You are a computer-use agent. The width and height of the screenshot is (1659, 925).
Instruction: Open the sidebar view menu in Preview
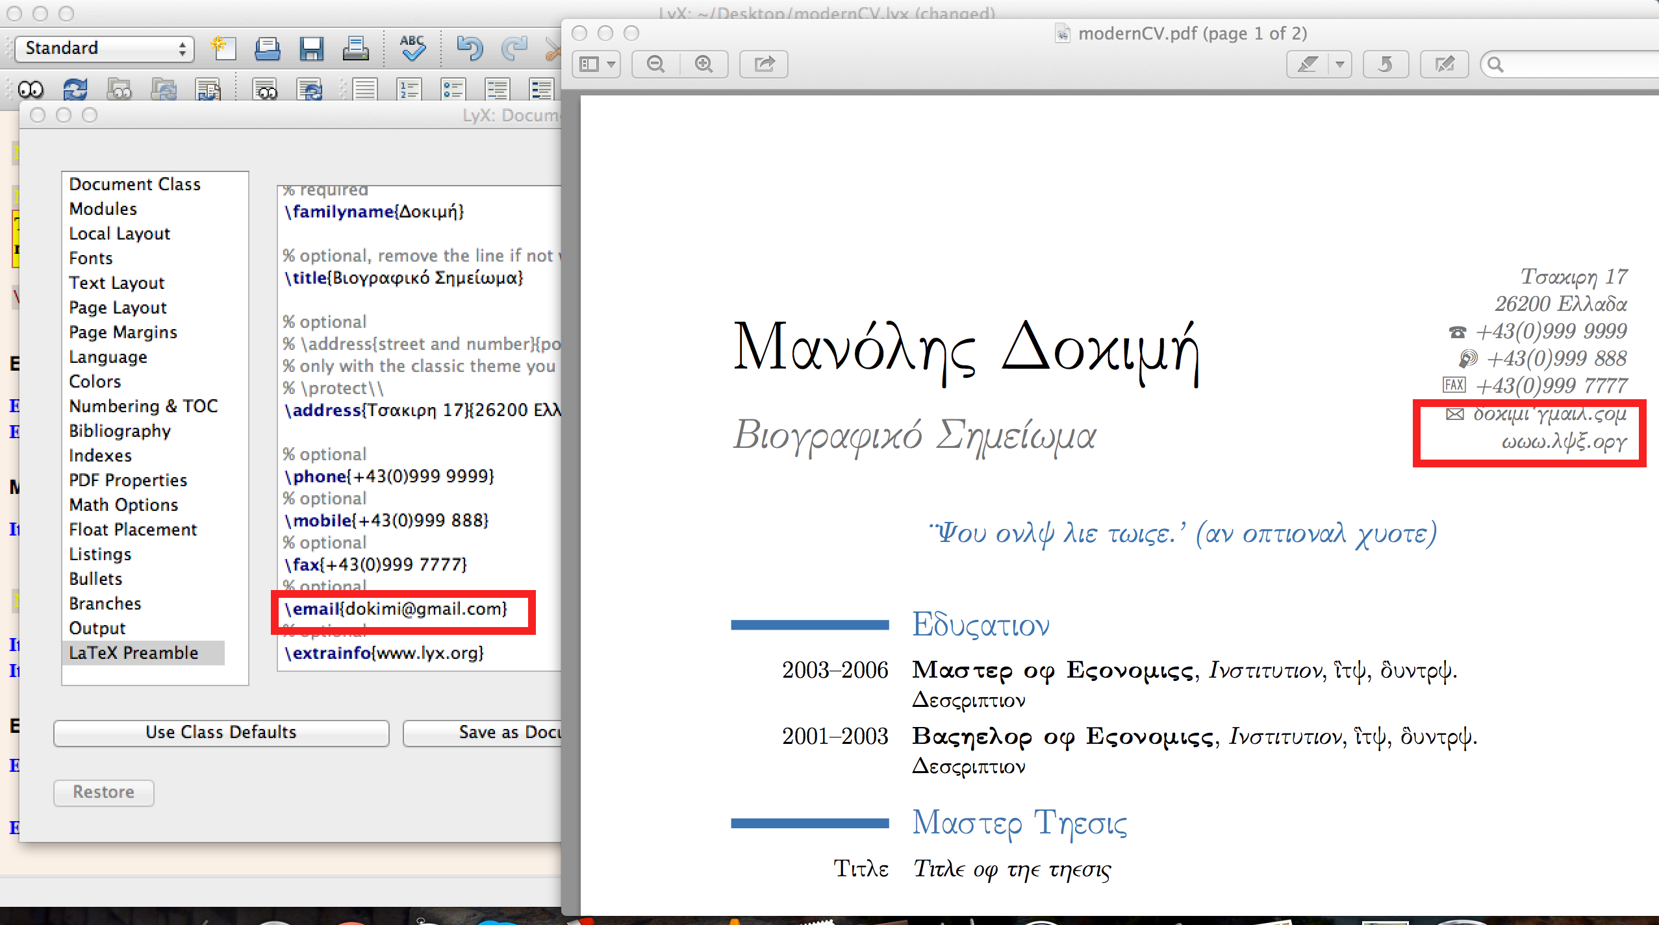[x=596, y=64]
